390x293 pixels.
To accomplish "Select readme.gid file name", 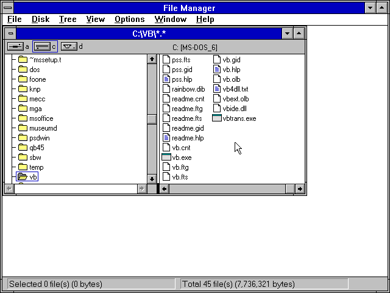I will click(188, 128).
